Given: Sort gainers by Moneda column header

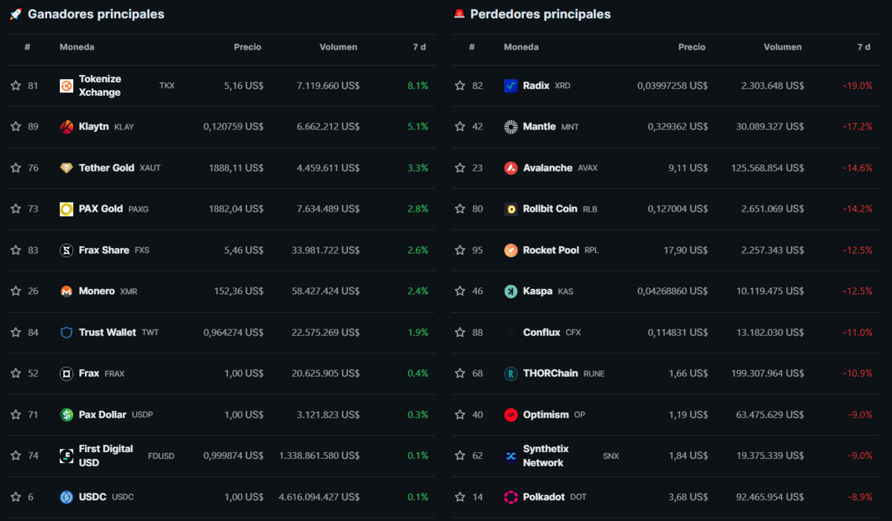Looking at the screenshot, I should pos(77,47).
